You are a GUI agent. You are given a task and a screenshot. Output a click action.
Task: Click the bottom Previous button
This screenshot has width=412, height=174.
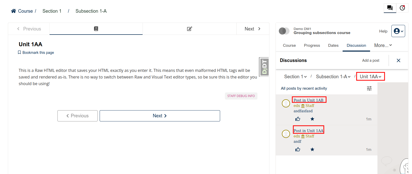[78, 116]
